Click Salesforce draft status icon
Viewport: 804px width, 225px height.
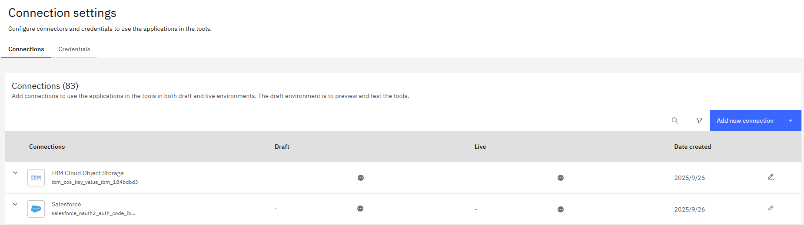[x=360, y=209]
